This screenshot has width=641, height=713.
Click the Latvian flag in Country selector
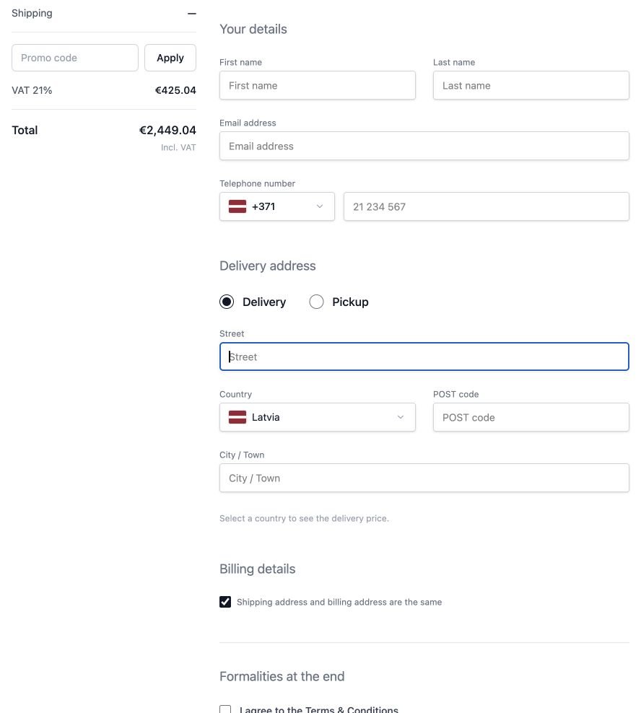pyautogui.click(x=237, y=417)
